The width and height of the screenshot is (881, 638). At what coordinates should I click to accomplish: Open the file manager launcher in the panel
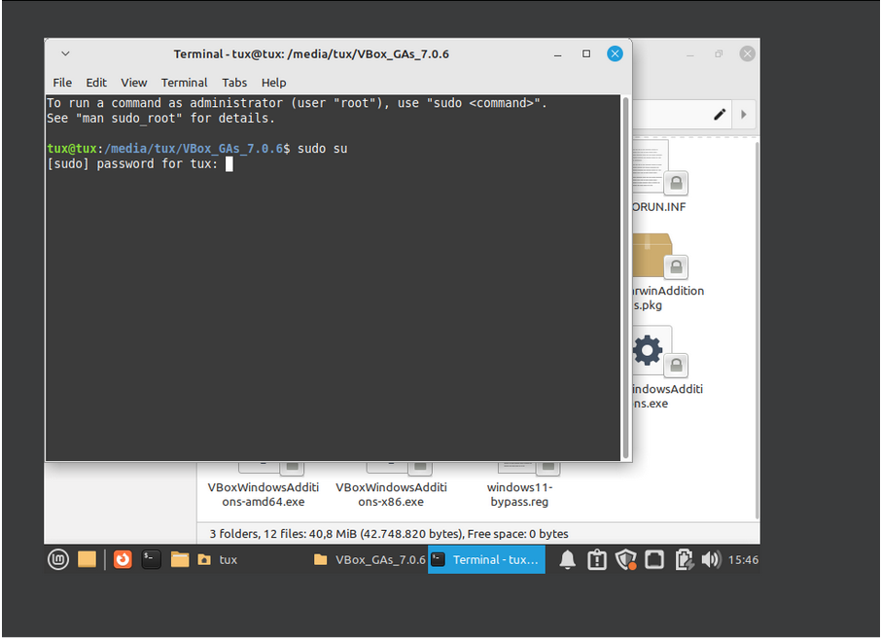[180, 559]
